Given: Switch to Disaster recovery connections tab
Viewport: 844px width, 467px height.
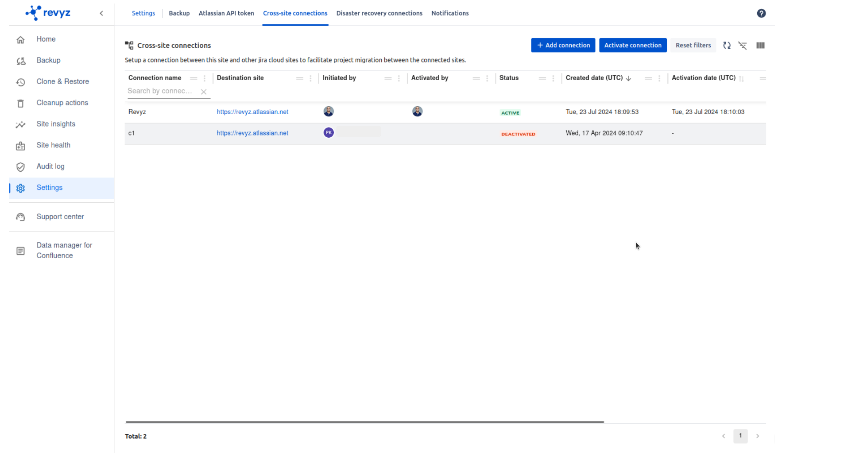Looking at the screenshot, I should pos(379,13).
